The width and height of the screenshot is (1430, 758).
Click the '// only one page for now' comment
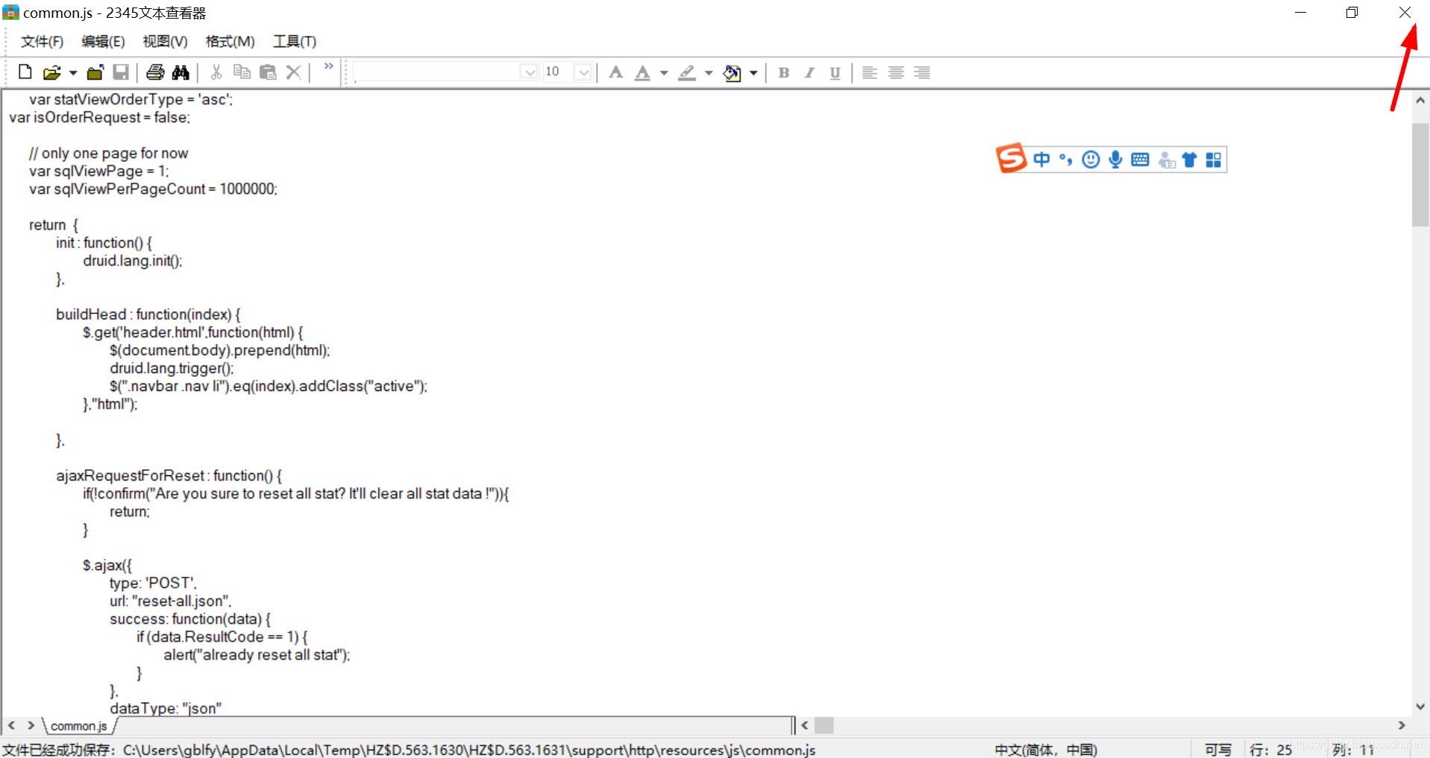click(x=108, y=153)
